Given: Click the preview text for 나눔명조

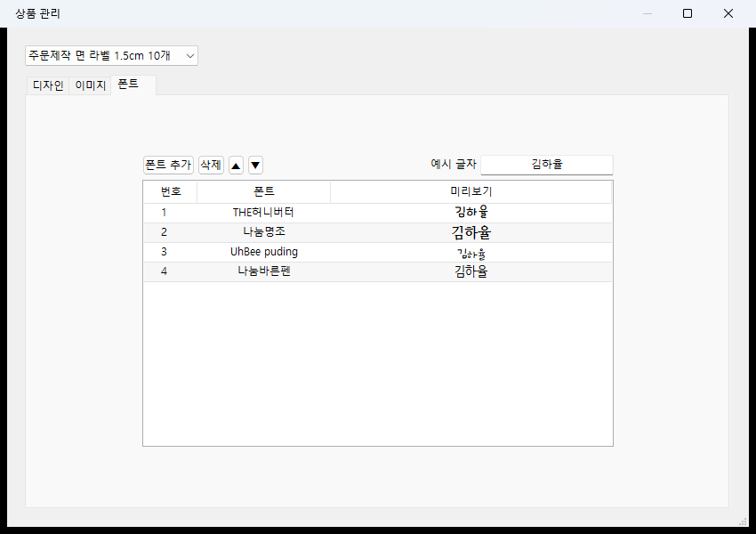Looking at the screenshot, I should point(471,232).
